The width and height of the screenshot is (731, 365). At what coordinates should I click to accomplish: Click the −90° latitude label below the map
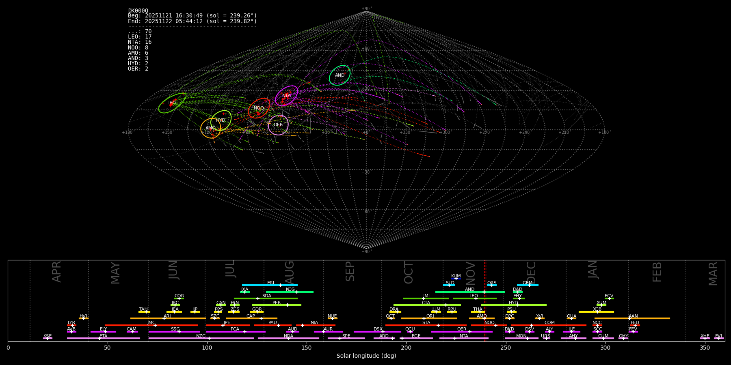(366, 251)
